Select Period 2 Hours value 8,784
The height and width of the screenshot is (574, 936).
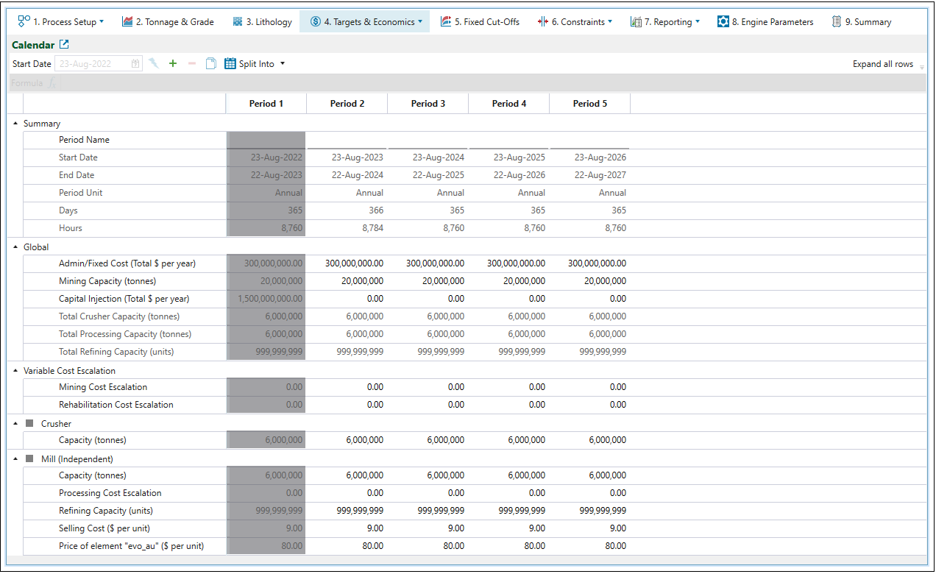click(347, 228)
